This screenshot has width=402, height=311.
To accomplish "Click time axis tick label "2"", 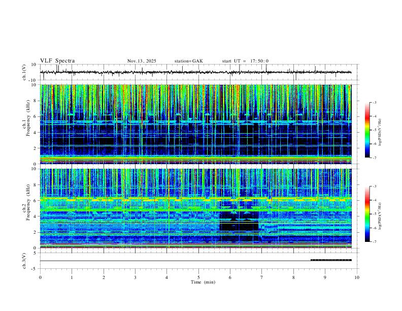I will (x=104, y=277).
